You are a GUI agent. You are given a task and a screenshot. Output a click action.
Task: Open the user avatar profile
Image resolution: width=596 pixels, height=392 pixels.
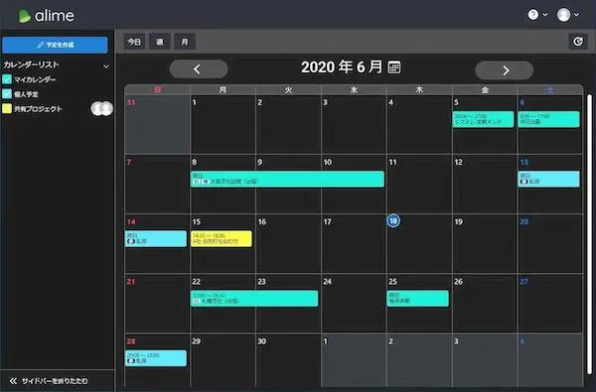[563, 15]
